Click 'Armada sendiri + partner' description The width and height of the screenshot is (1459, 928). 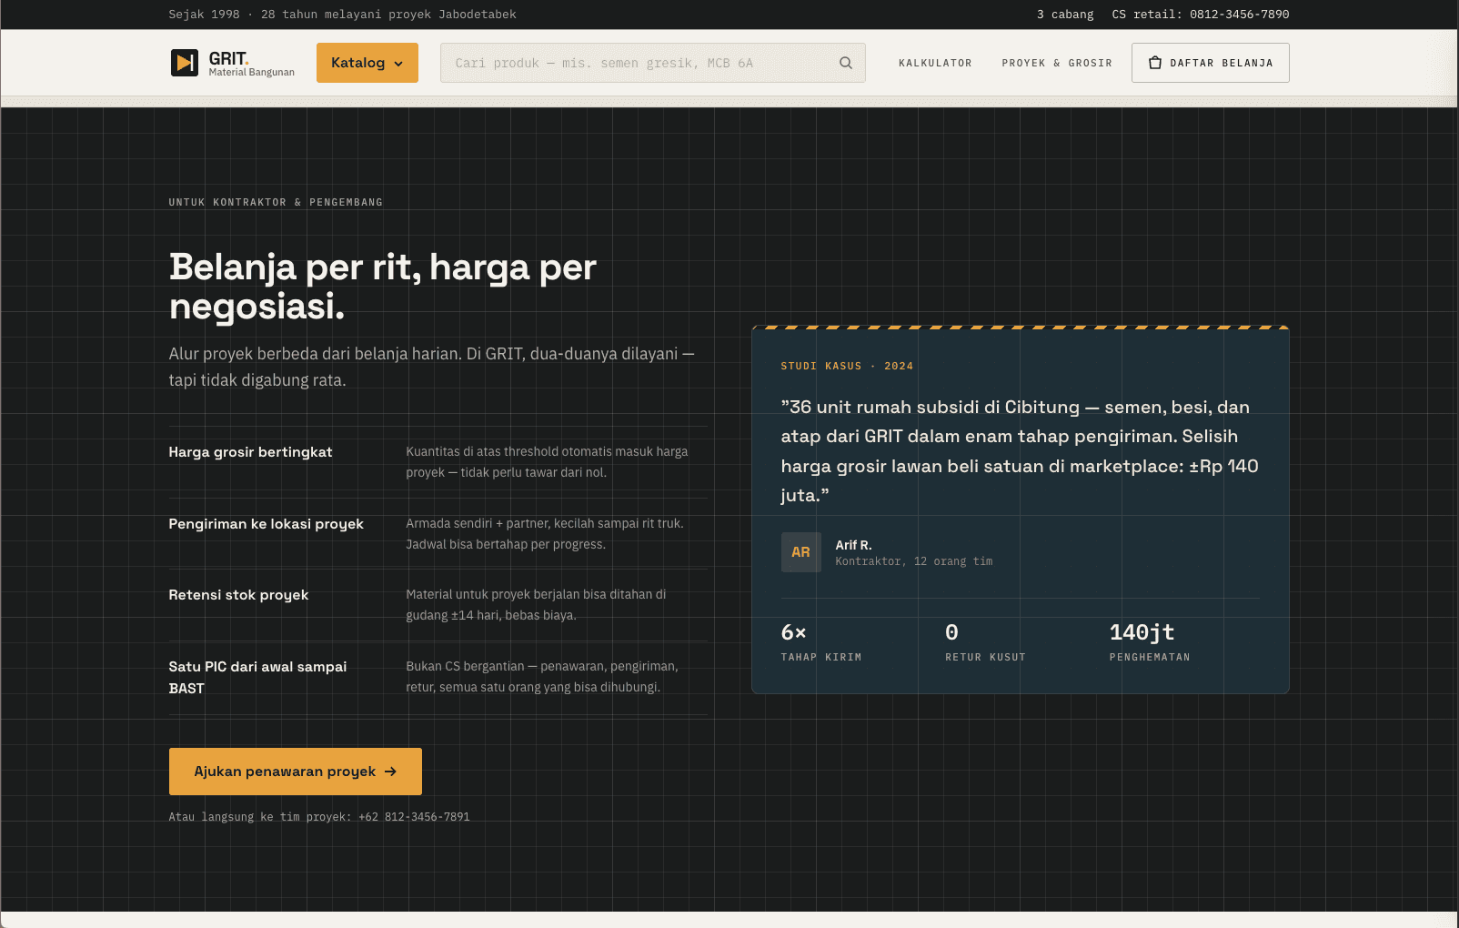(x=545, y=534)
